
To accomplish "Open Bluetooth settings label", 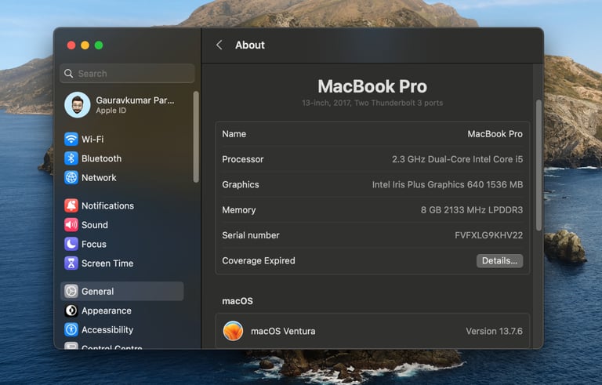I will pyautogui.click(x=101, y=158).
